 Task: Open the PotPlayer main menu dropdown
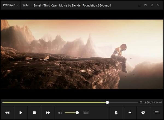pos(10,5)
